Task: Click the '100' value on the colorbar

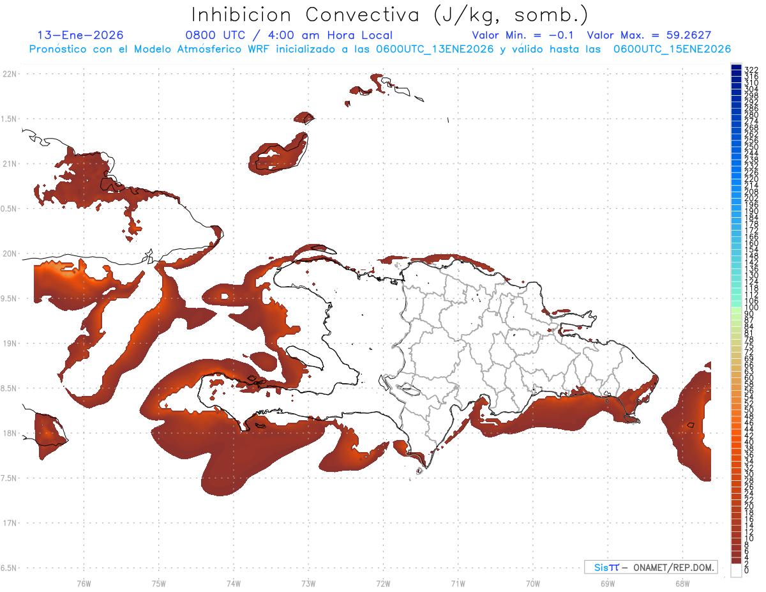Action: pos(751,308)
